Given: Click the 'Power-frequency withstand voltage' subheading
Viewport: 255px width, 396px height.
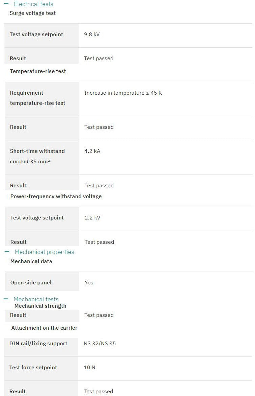Looking at the screenshot, I should pyautogui.click(x=56, y=196).
